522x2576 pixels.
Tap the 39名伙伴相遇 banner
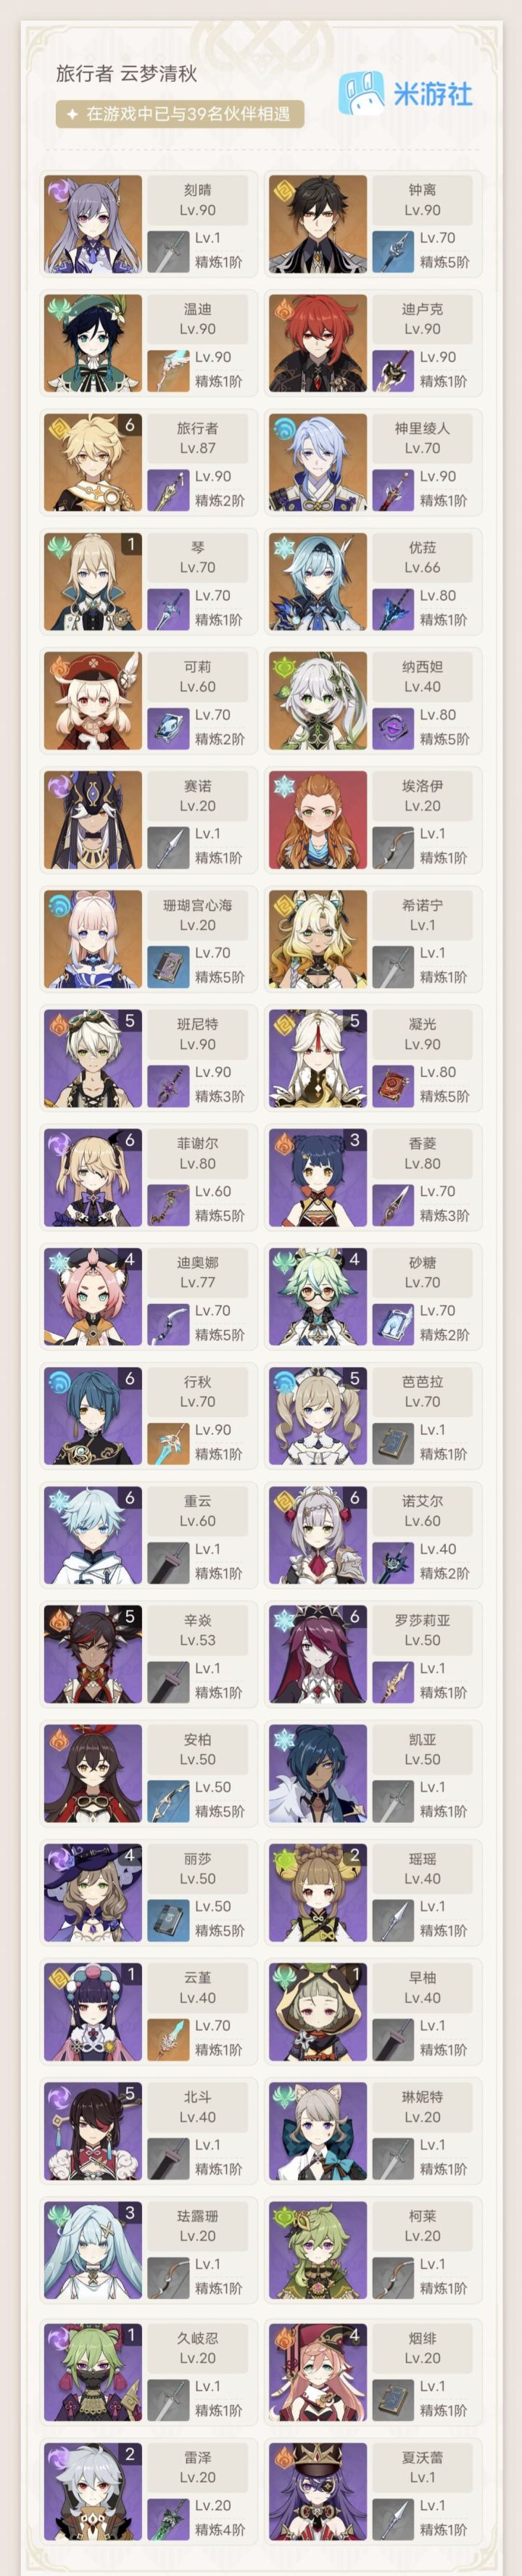point(180,114)
